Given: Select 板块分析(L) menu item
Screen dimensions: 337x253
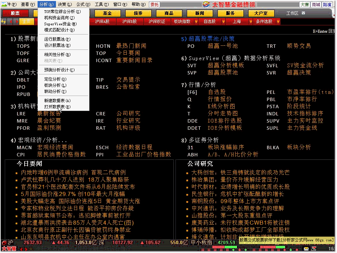Looking at the screenshot, I should 64,85.
